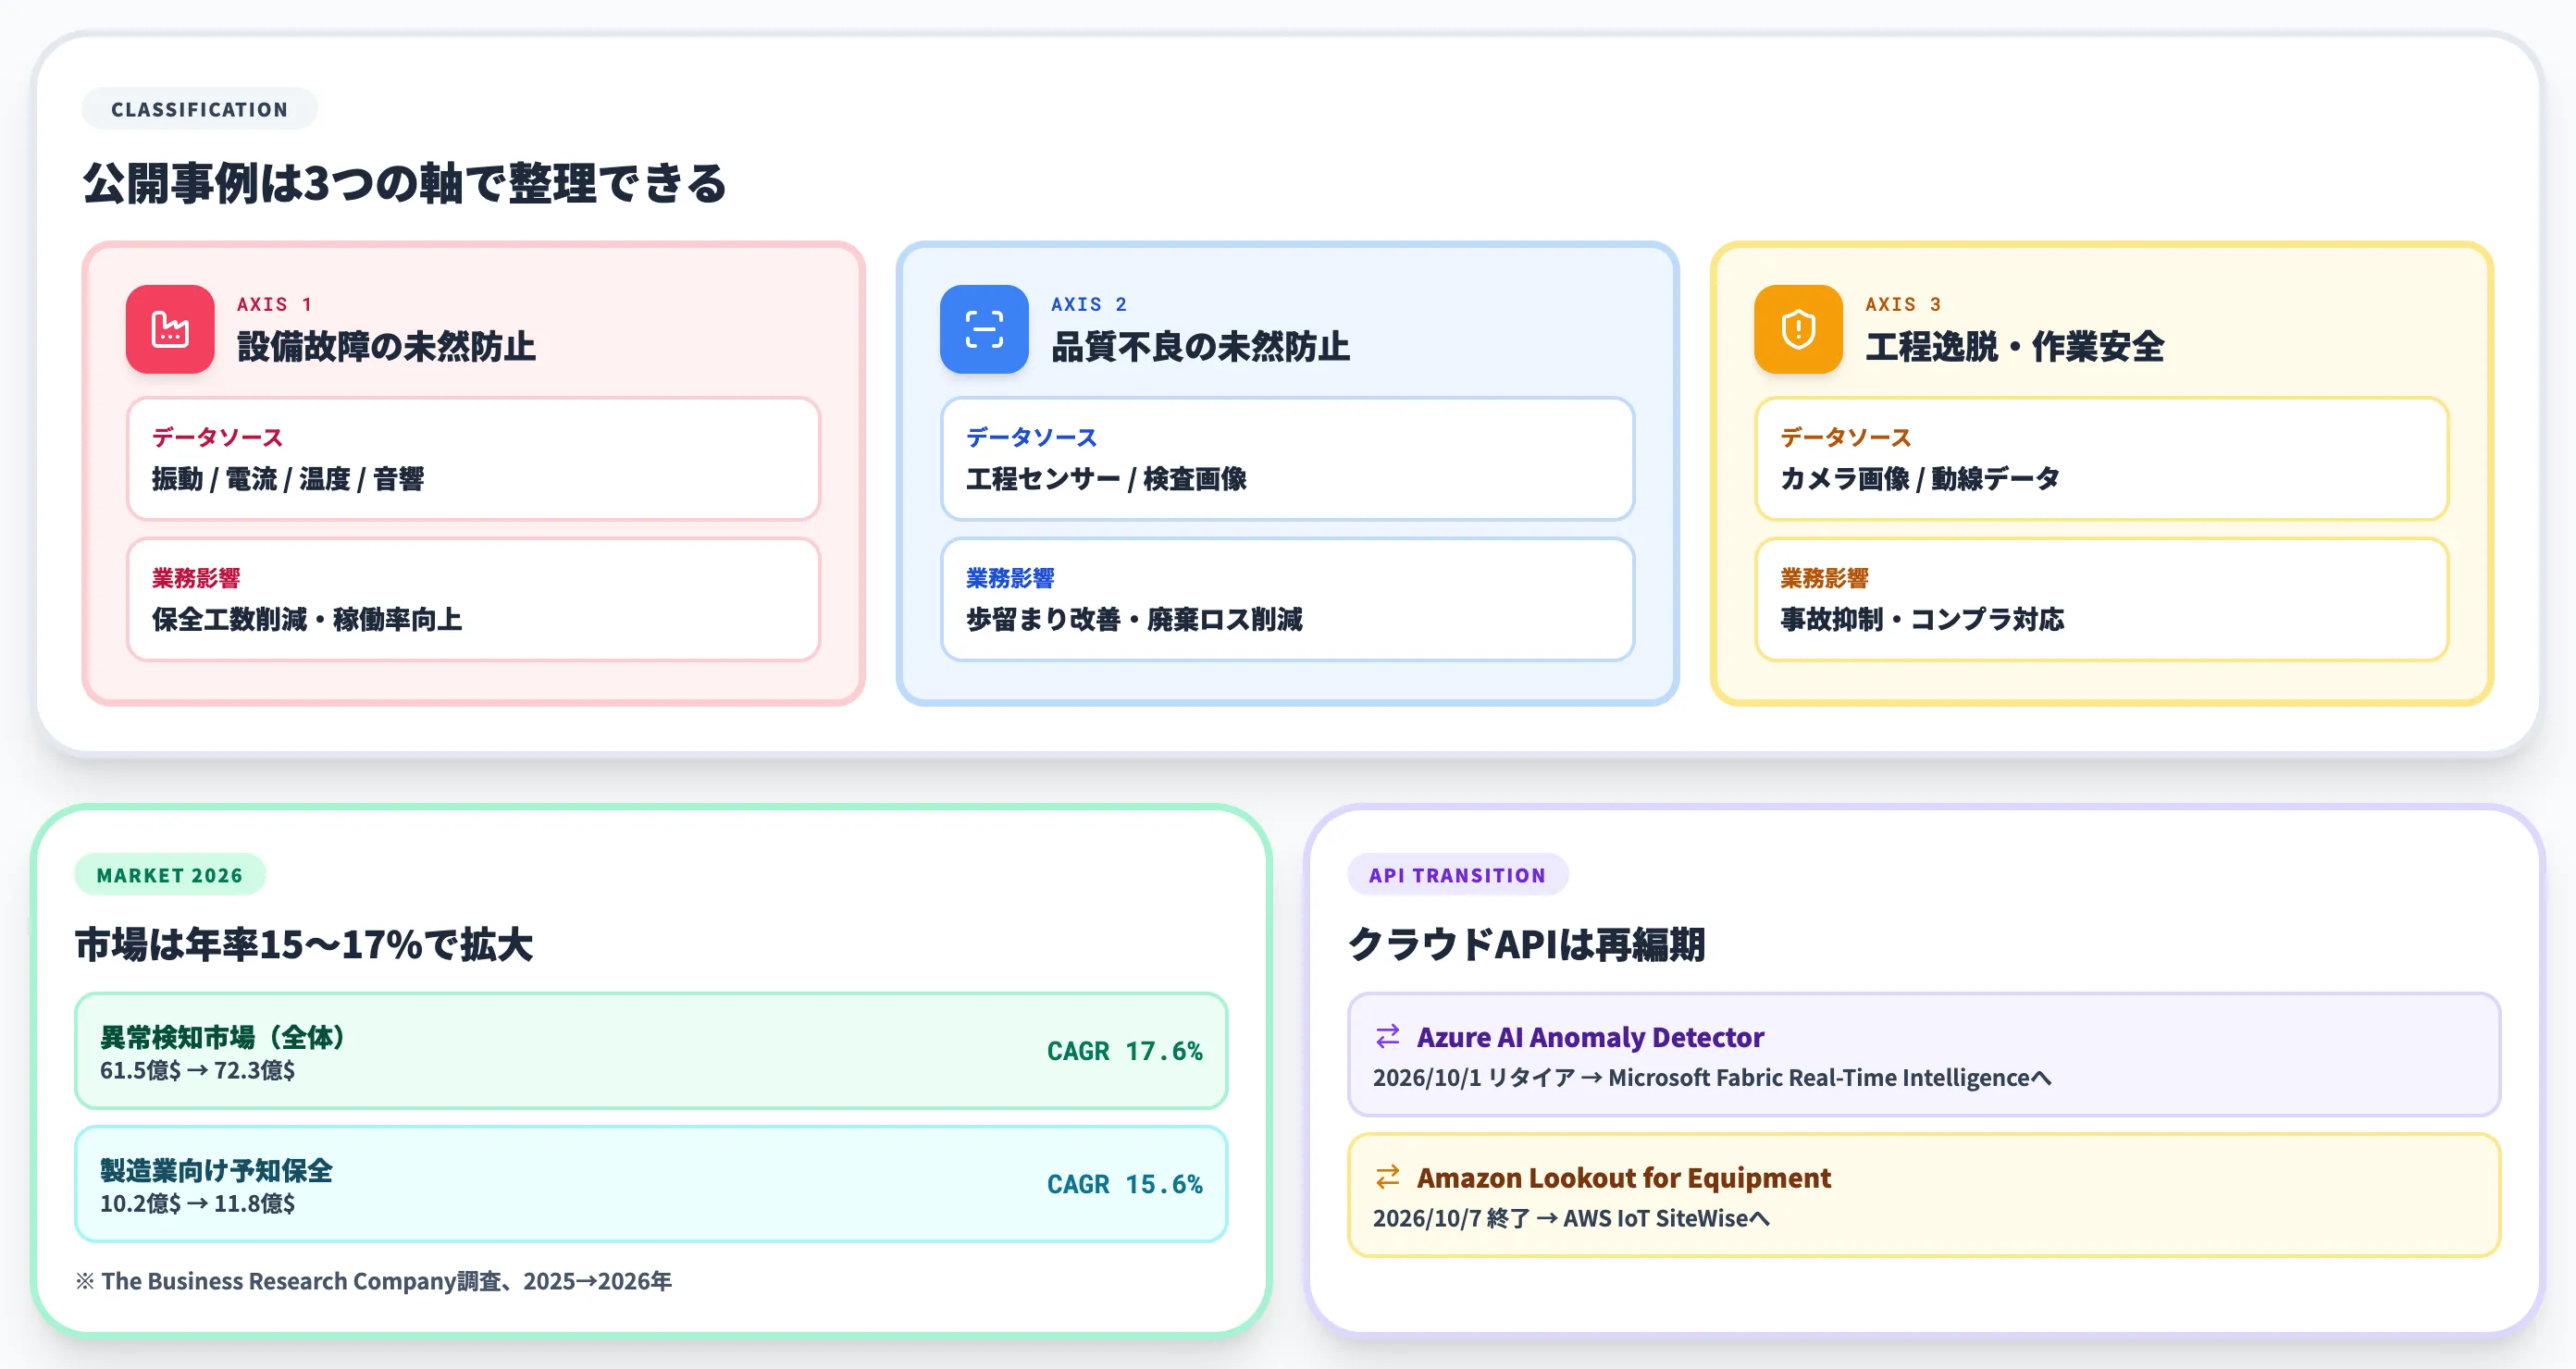Screen dimensions: 2576x1369
Task: Click the orange shield icon for 工程逸脱・作業安全
Action: pyautogui.click(x=1797, y=330)
